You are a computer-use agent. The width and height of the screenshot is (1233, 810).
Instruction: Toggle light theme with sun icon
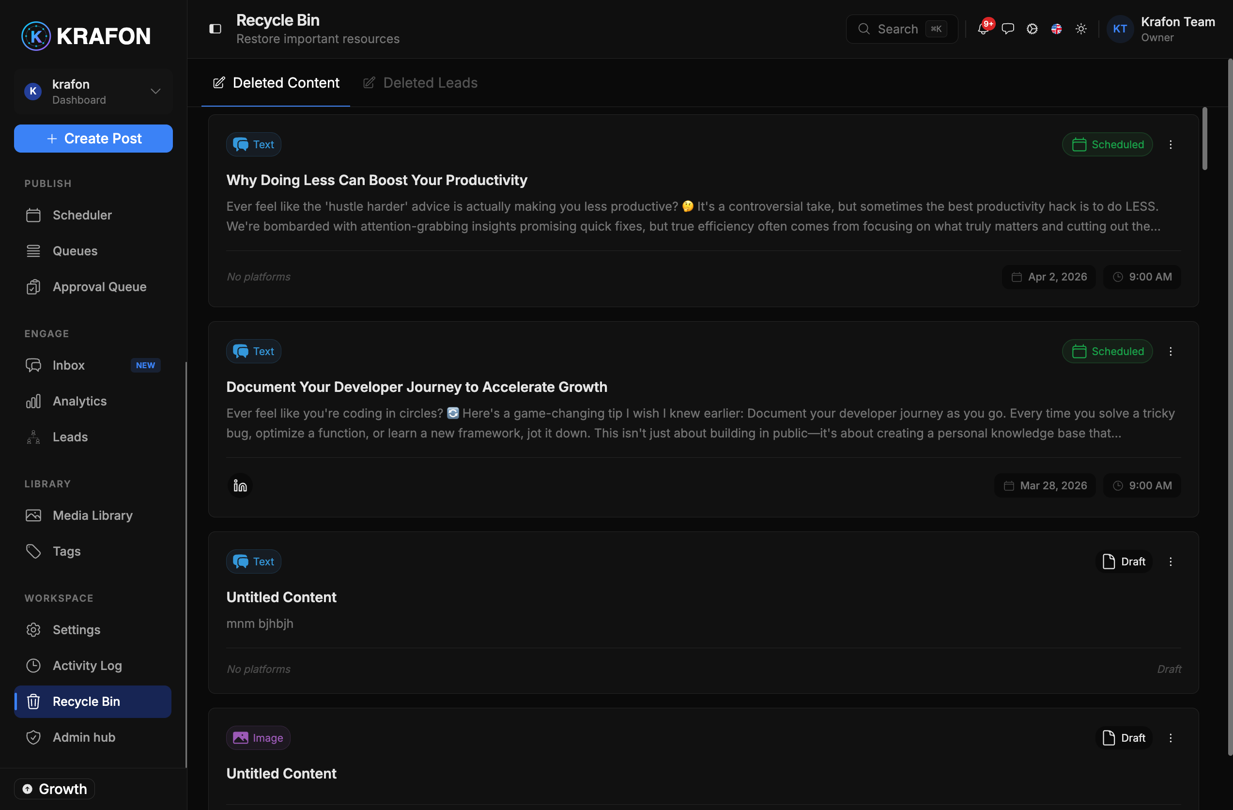point(1081,29)
